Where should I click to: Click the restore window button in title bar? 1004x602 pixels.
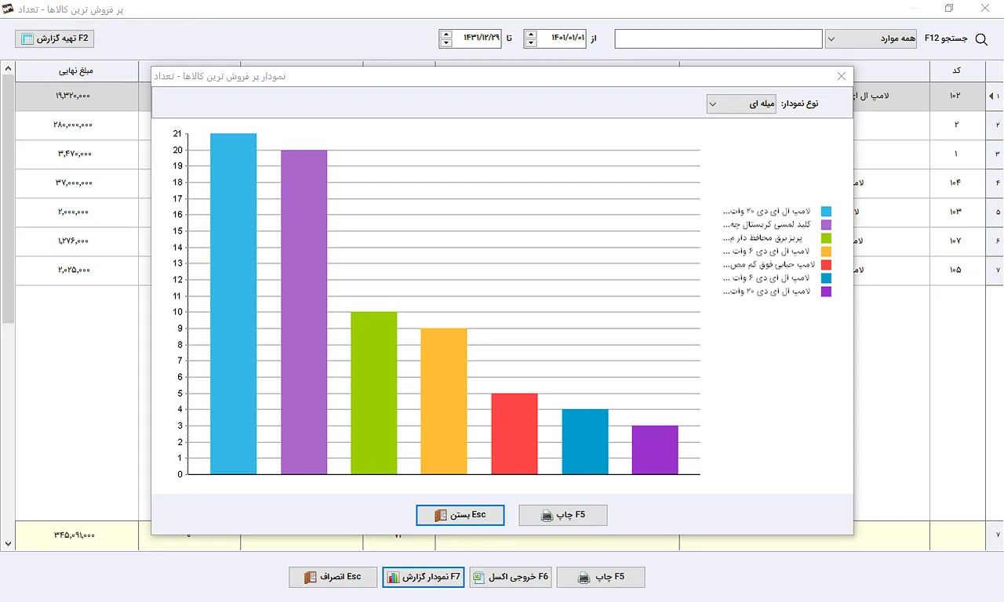[x=948, y=9]
